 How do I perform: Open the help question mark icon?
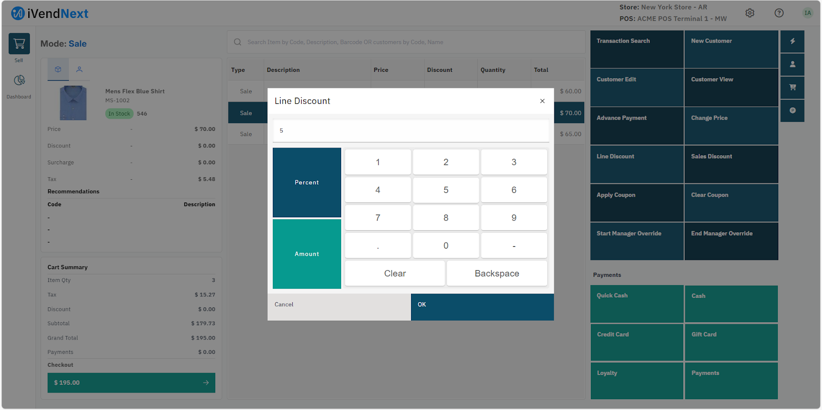[x=779, y=13]
